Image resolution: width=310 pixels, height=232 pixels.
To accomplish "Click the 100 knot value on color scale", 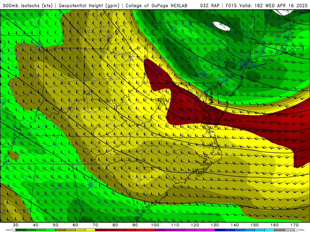I will point(155,225).
